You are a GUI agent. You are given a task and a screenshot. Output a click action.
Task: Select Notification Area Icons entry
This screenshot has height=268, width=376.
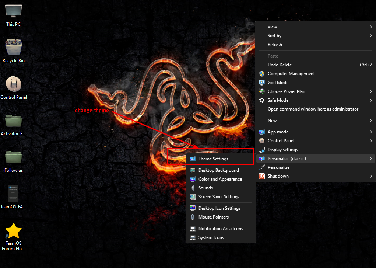pos(221,229)
